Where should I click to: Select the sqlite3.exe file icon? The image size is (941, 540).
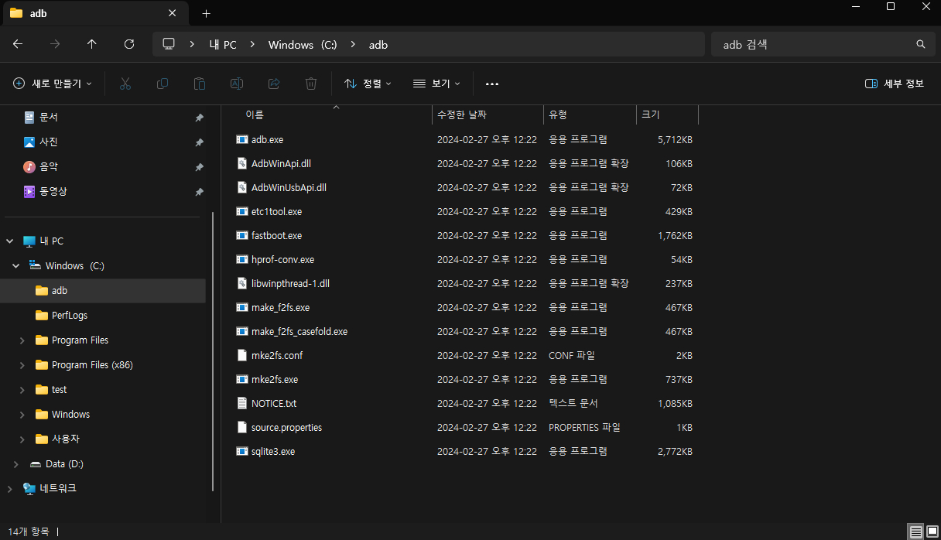pyautogui.click(x=242, y=452)
